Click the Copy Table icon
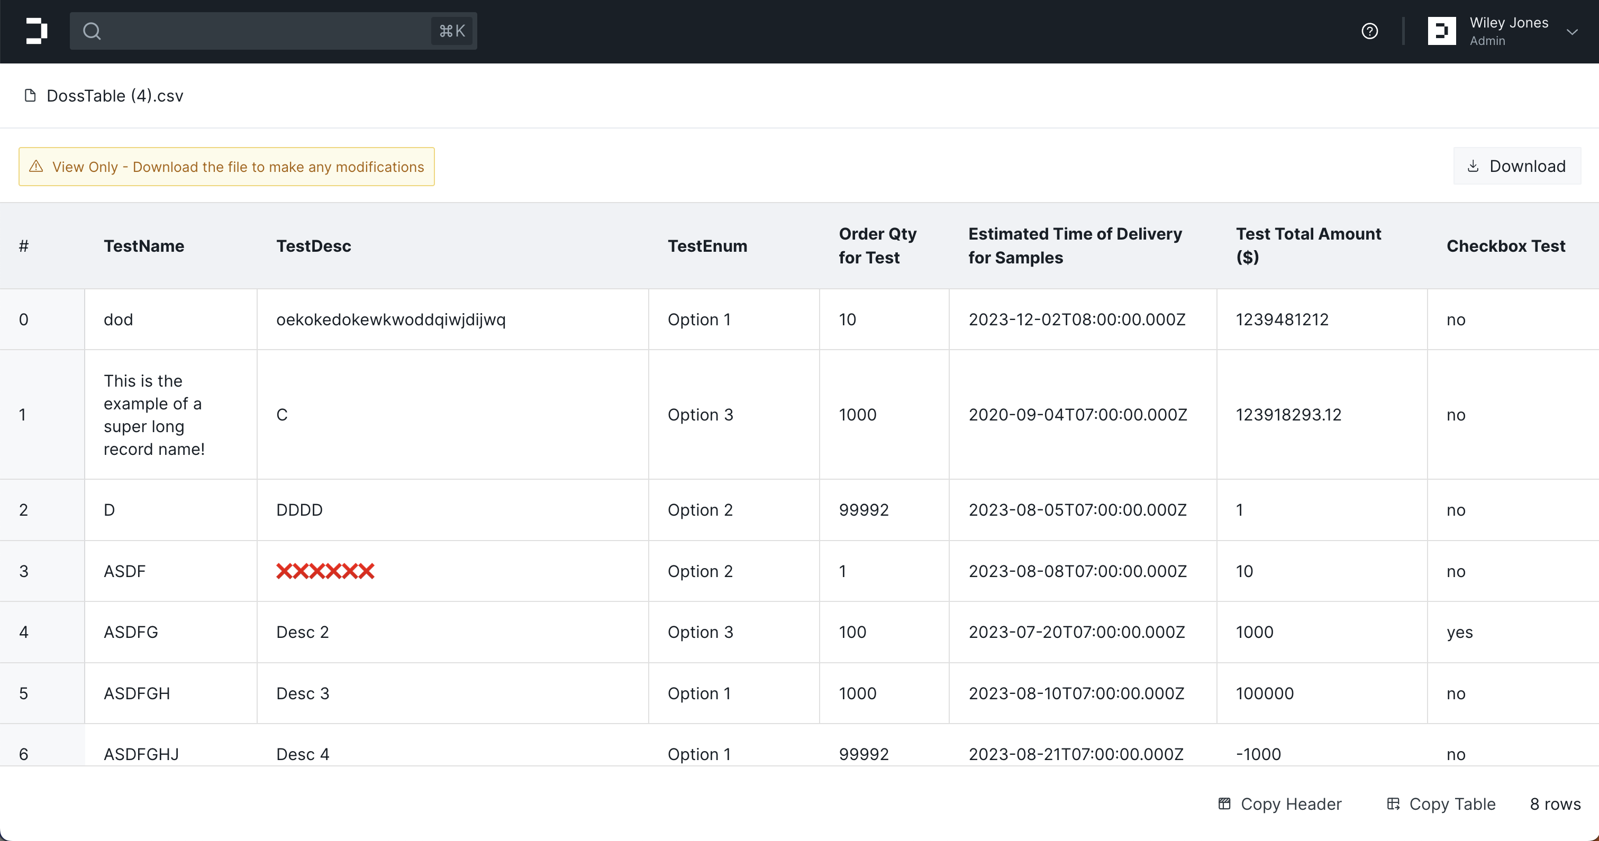The width and height of the screenshot is (1599, 841). (x=1393, y=804)
